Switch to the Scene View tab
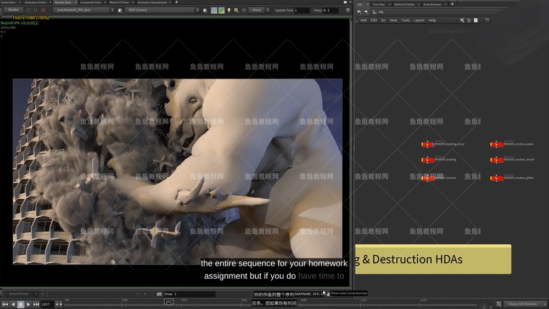This screenshot has height=309, width=549. (x=8, y=2)
